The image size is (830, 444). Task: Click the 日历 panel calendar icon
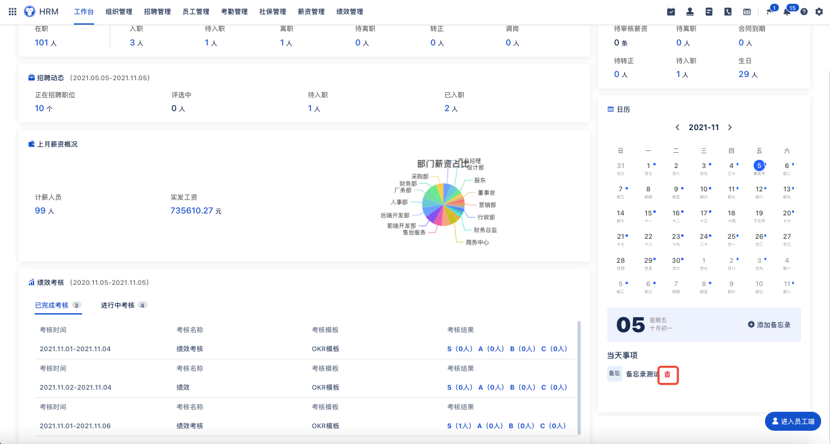coord(610,109)
